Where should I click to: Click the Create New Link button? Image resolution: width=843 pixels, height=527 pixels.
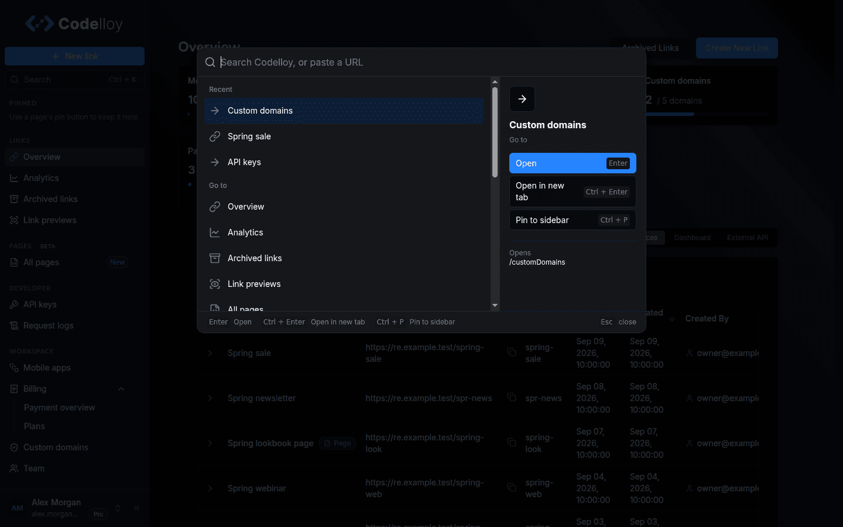pyautogui.click(x=737, y=48)
